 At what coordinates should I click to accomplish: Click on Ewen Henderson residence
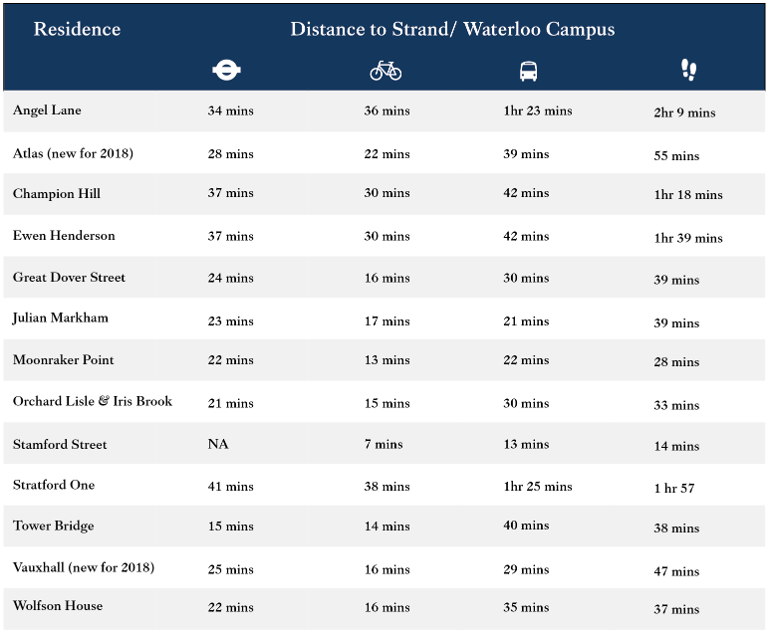click(x=64, y=236)
